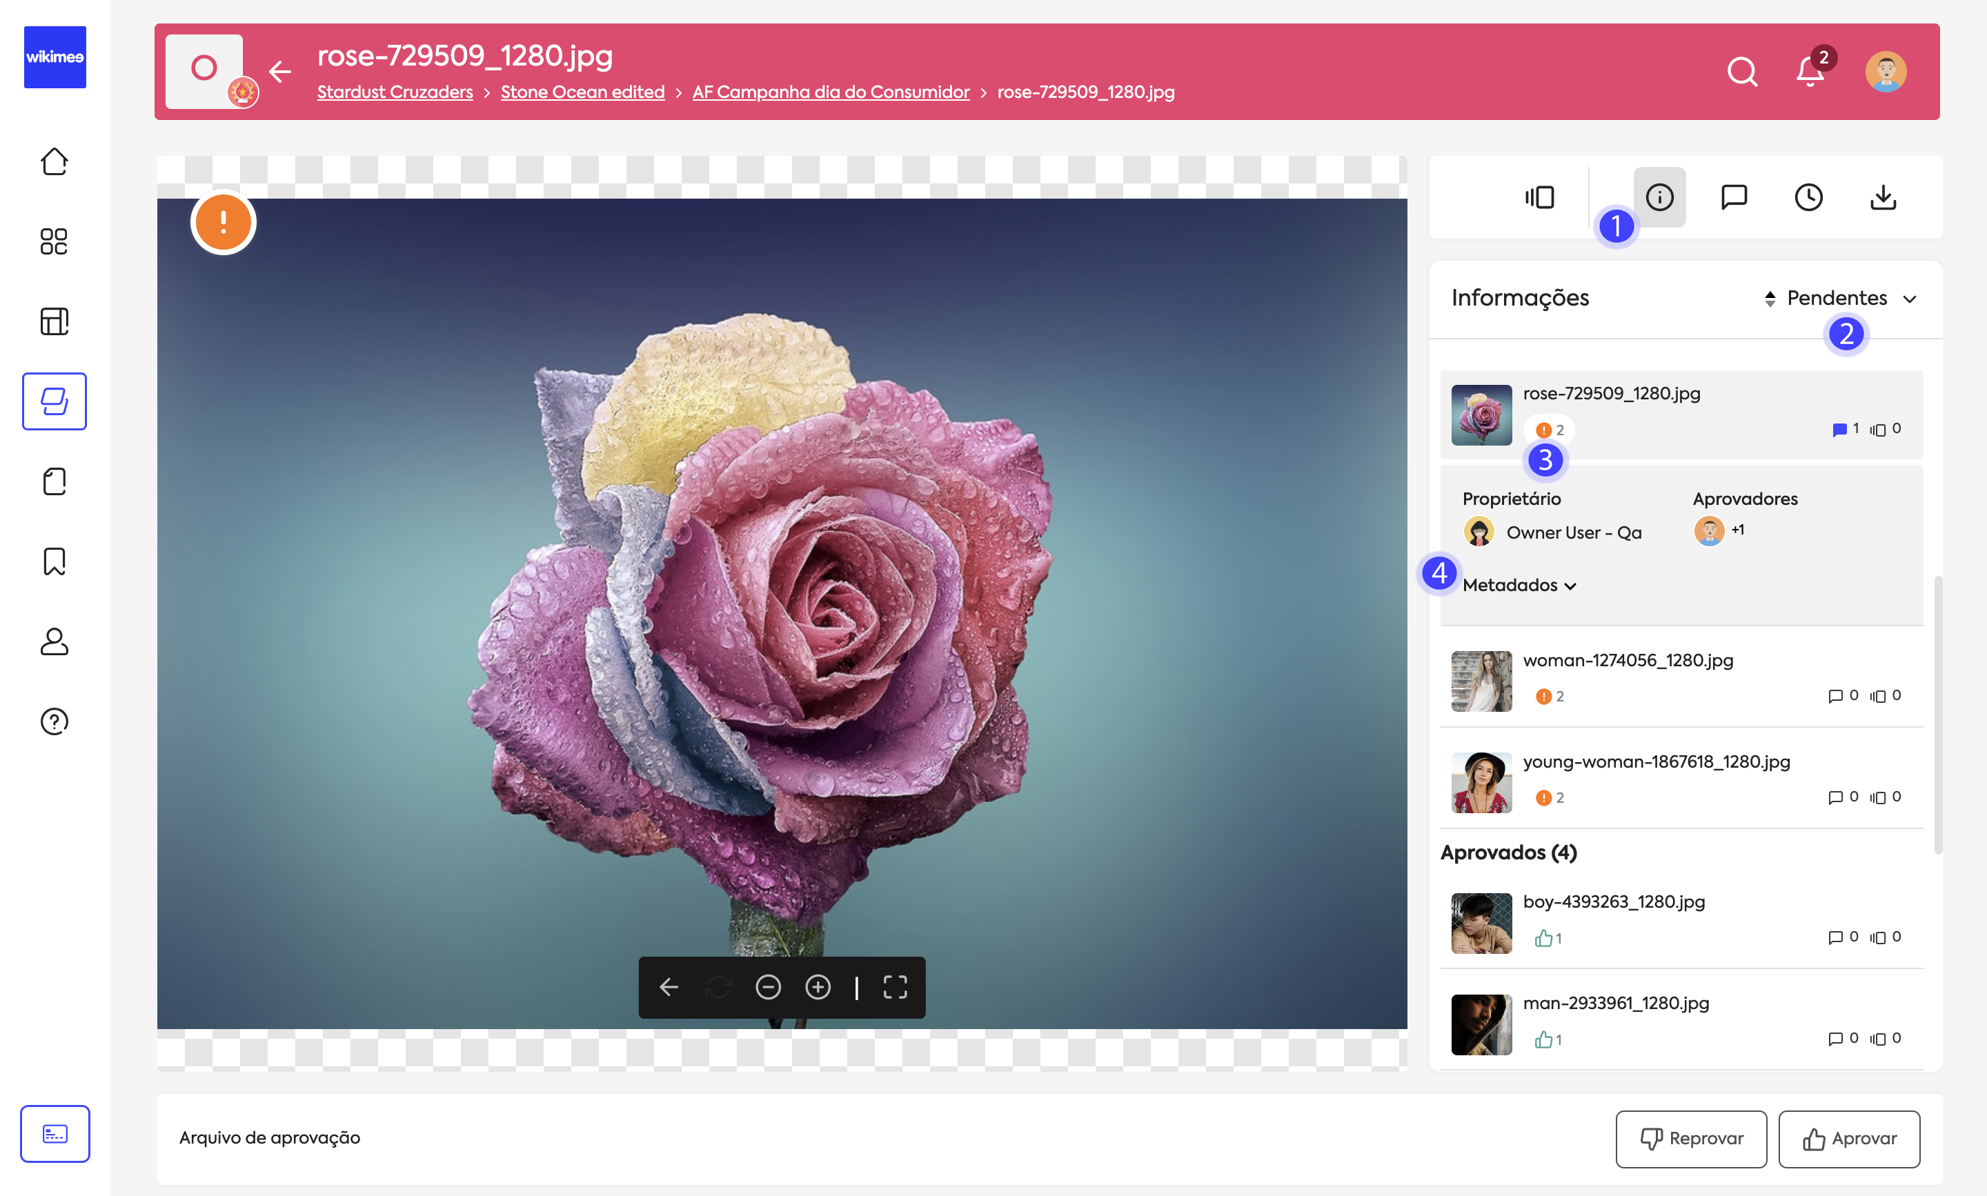This screenshot has width=1987, height=1196.
Task: Go to Home in left sidebar
Action: [x=54, y=162]
